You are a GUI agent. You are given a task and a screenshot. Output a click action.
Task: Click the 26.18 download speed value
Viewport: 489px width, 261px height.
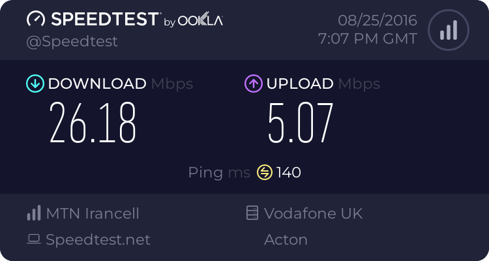point(93,123)
